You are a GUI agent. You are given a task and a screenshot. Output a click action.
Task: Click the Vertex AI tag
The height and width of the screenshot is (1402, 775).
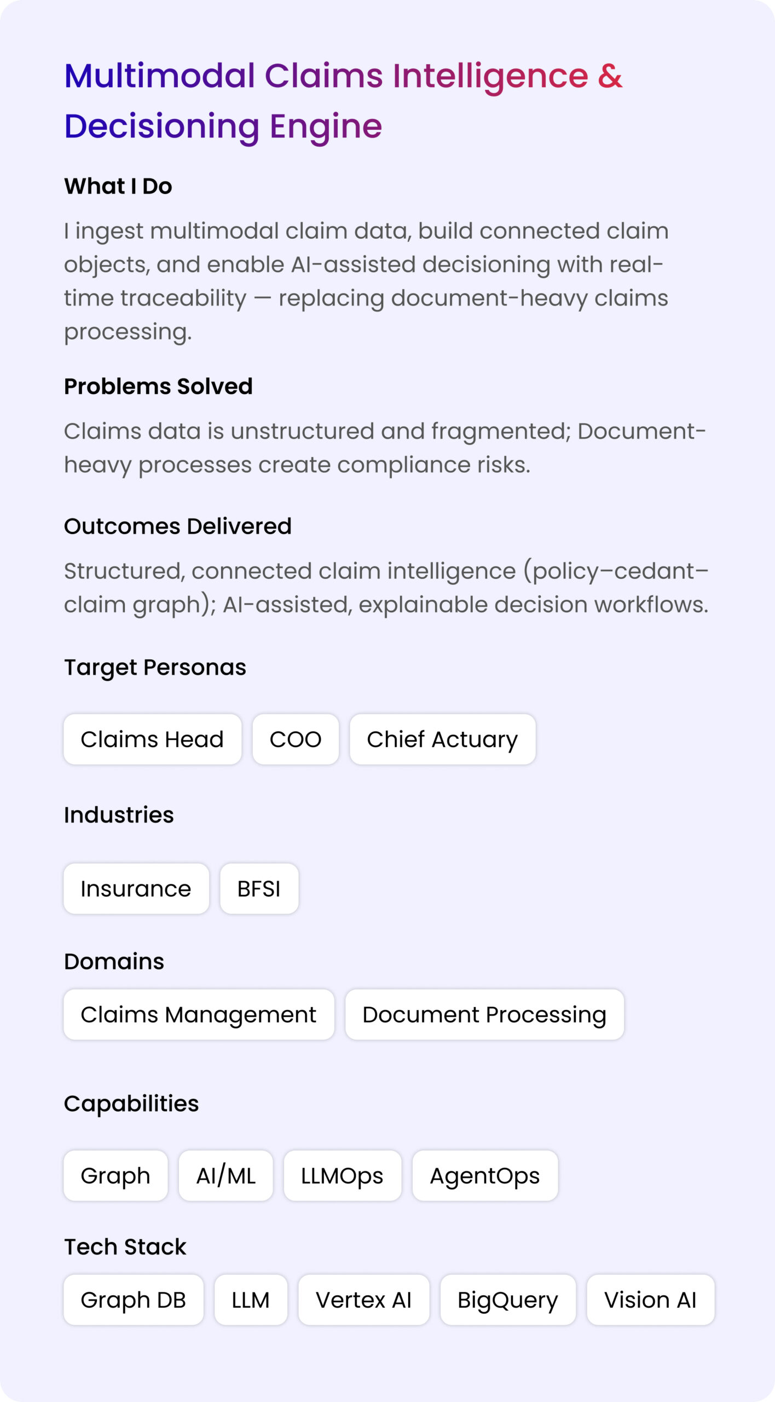click(363, 1300)
